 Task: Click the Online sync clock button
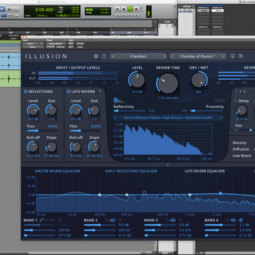[x=118, y=9]
